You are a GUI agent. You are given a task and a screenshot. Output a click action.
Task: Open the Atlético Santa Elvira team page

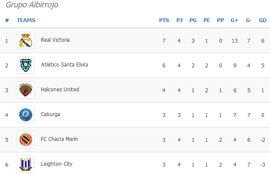point(64,65)
